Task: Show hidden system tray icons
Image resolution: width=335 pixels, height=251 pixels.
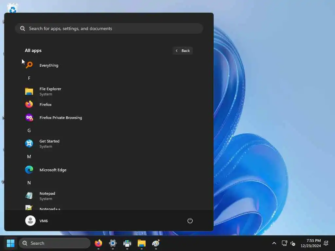Action: tap(274, 243)
